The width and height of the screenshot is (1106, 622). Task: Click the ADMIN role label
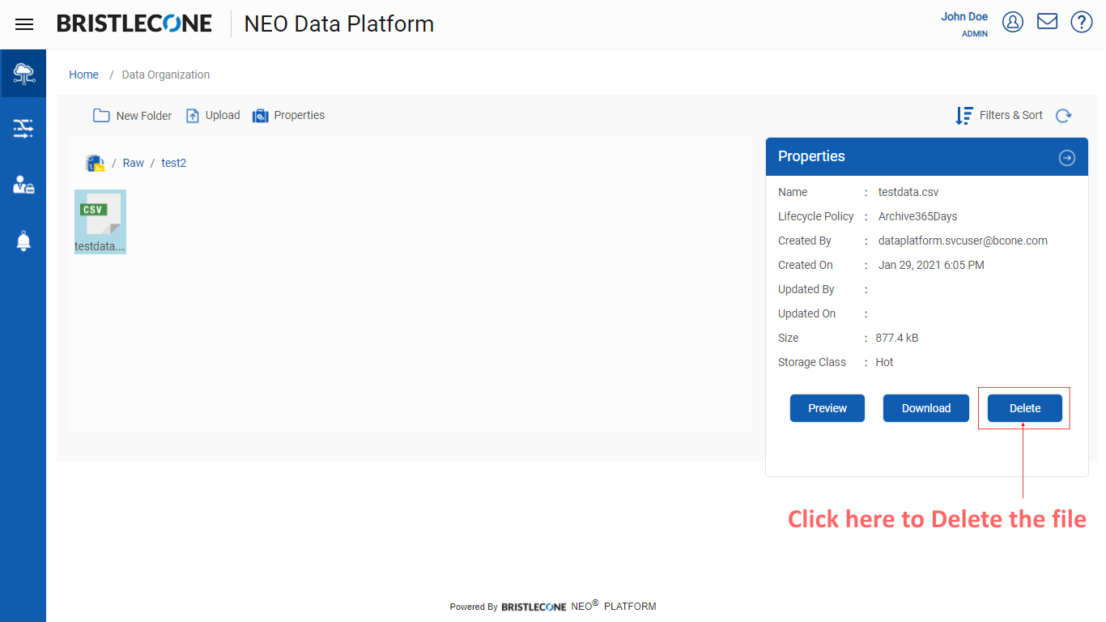[975, 34]
